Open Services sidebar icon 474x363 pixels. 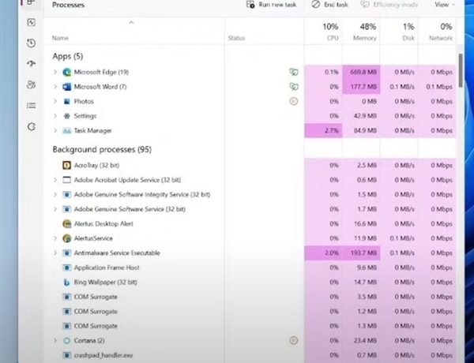[31, 126]
